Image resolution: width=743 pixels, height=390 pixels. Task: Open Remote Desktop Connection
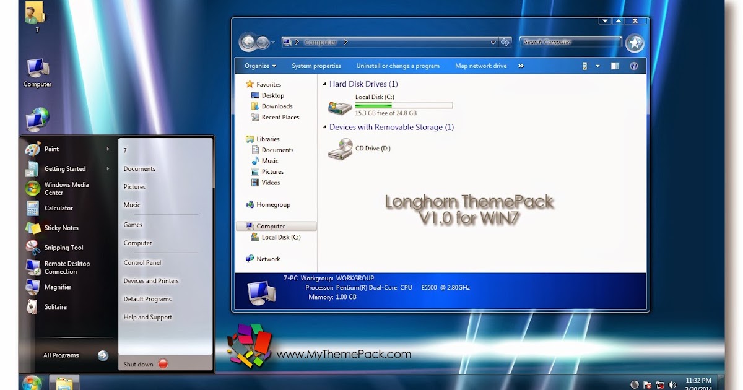(x=67, y=267)
